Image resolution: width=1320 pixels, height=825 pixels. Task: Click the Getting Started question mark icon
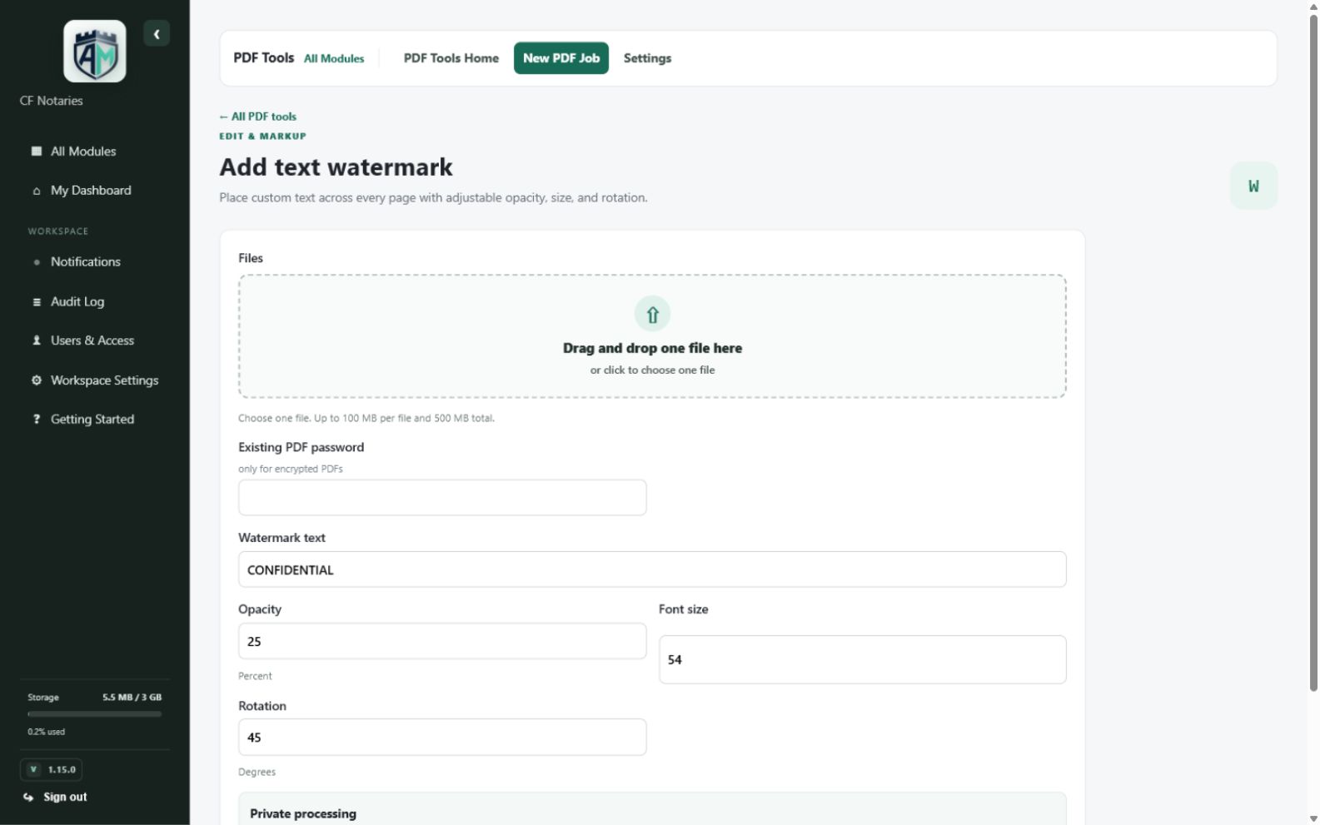coord(36,420)
